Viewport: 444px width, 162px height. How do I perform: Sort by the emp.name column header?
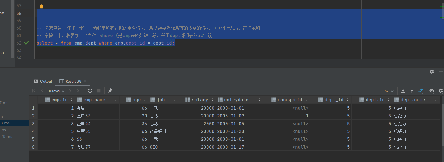pyautogui.click(x=97, y=100)
